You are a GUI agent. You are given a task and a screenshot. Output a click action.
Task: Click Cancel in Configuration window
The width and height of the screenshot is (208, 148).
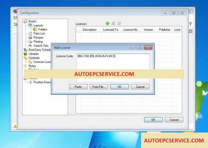174,120
